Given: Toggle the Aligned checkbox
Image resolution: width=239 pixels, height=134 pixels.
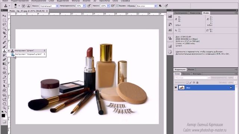Looking at the screenshot, I should 117,6.
